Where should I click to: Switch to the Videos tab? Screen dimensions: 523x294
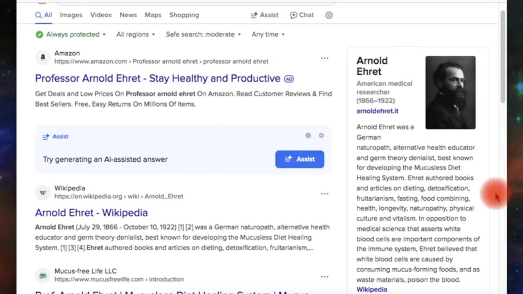101,15
